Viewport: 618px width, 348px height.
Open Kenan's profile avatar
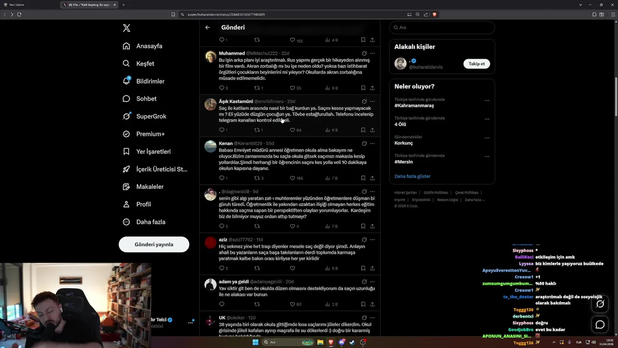[x=211, y=146]
